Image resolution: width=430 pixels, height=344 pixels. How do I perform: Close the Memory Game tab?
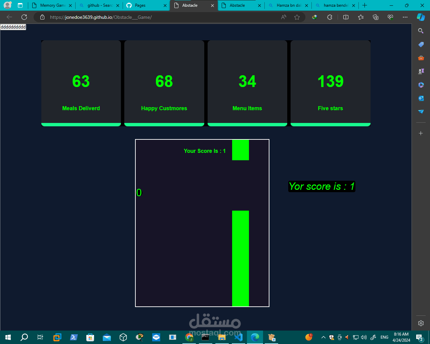pyautogui.click(x=70, y=5)
